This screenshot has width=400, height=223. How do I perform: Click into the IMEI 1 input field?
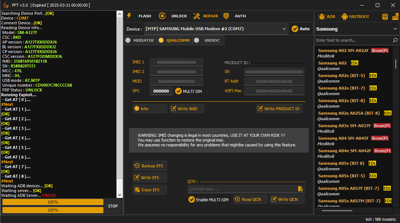176,62
